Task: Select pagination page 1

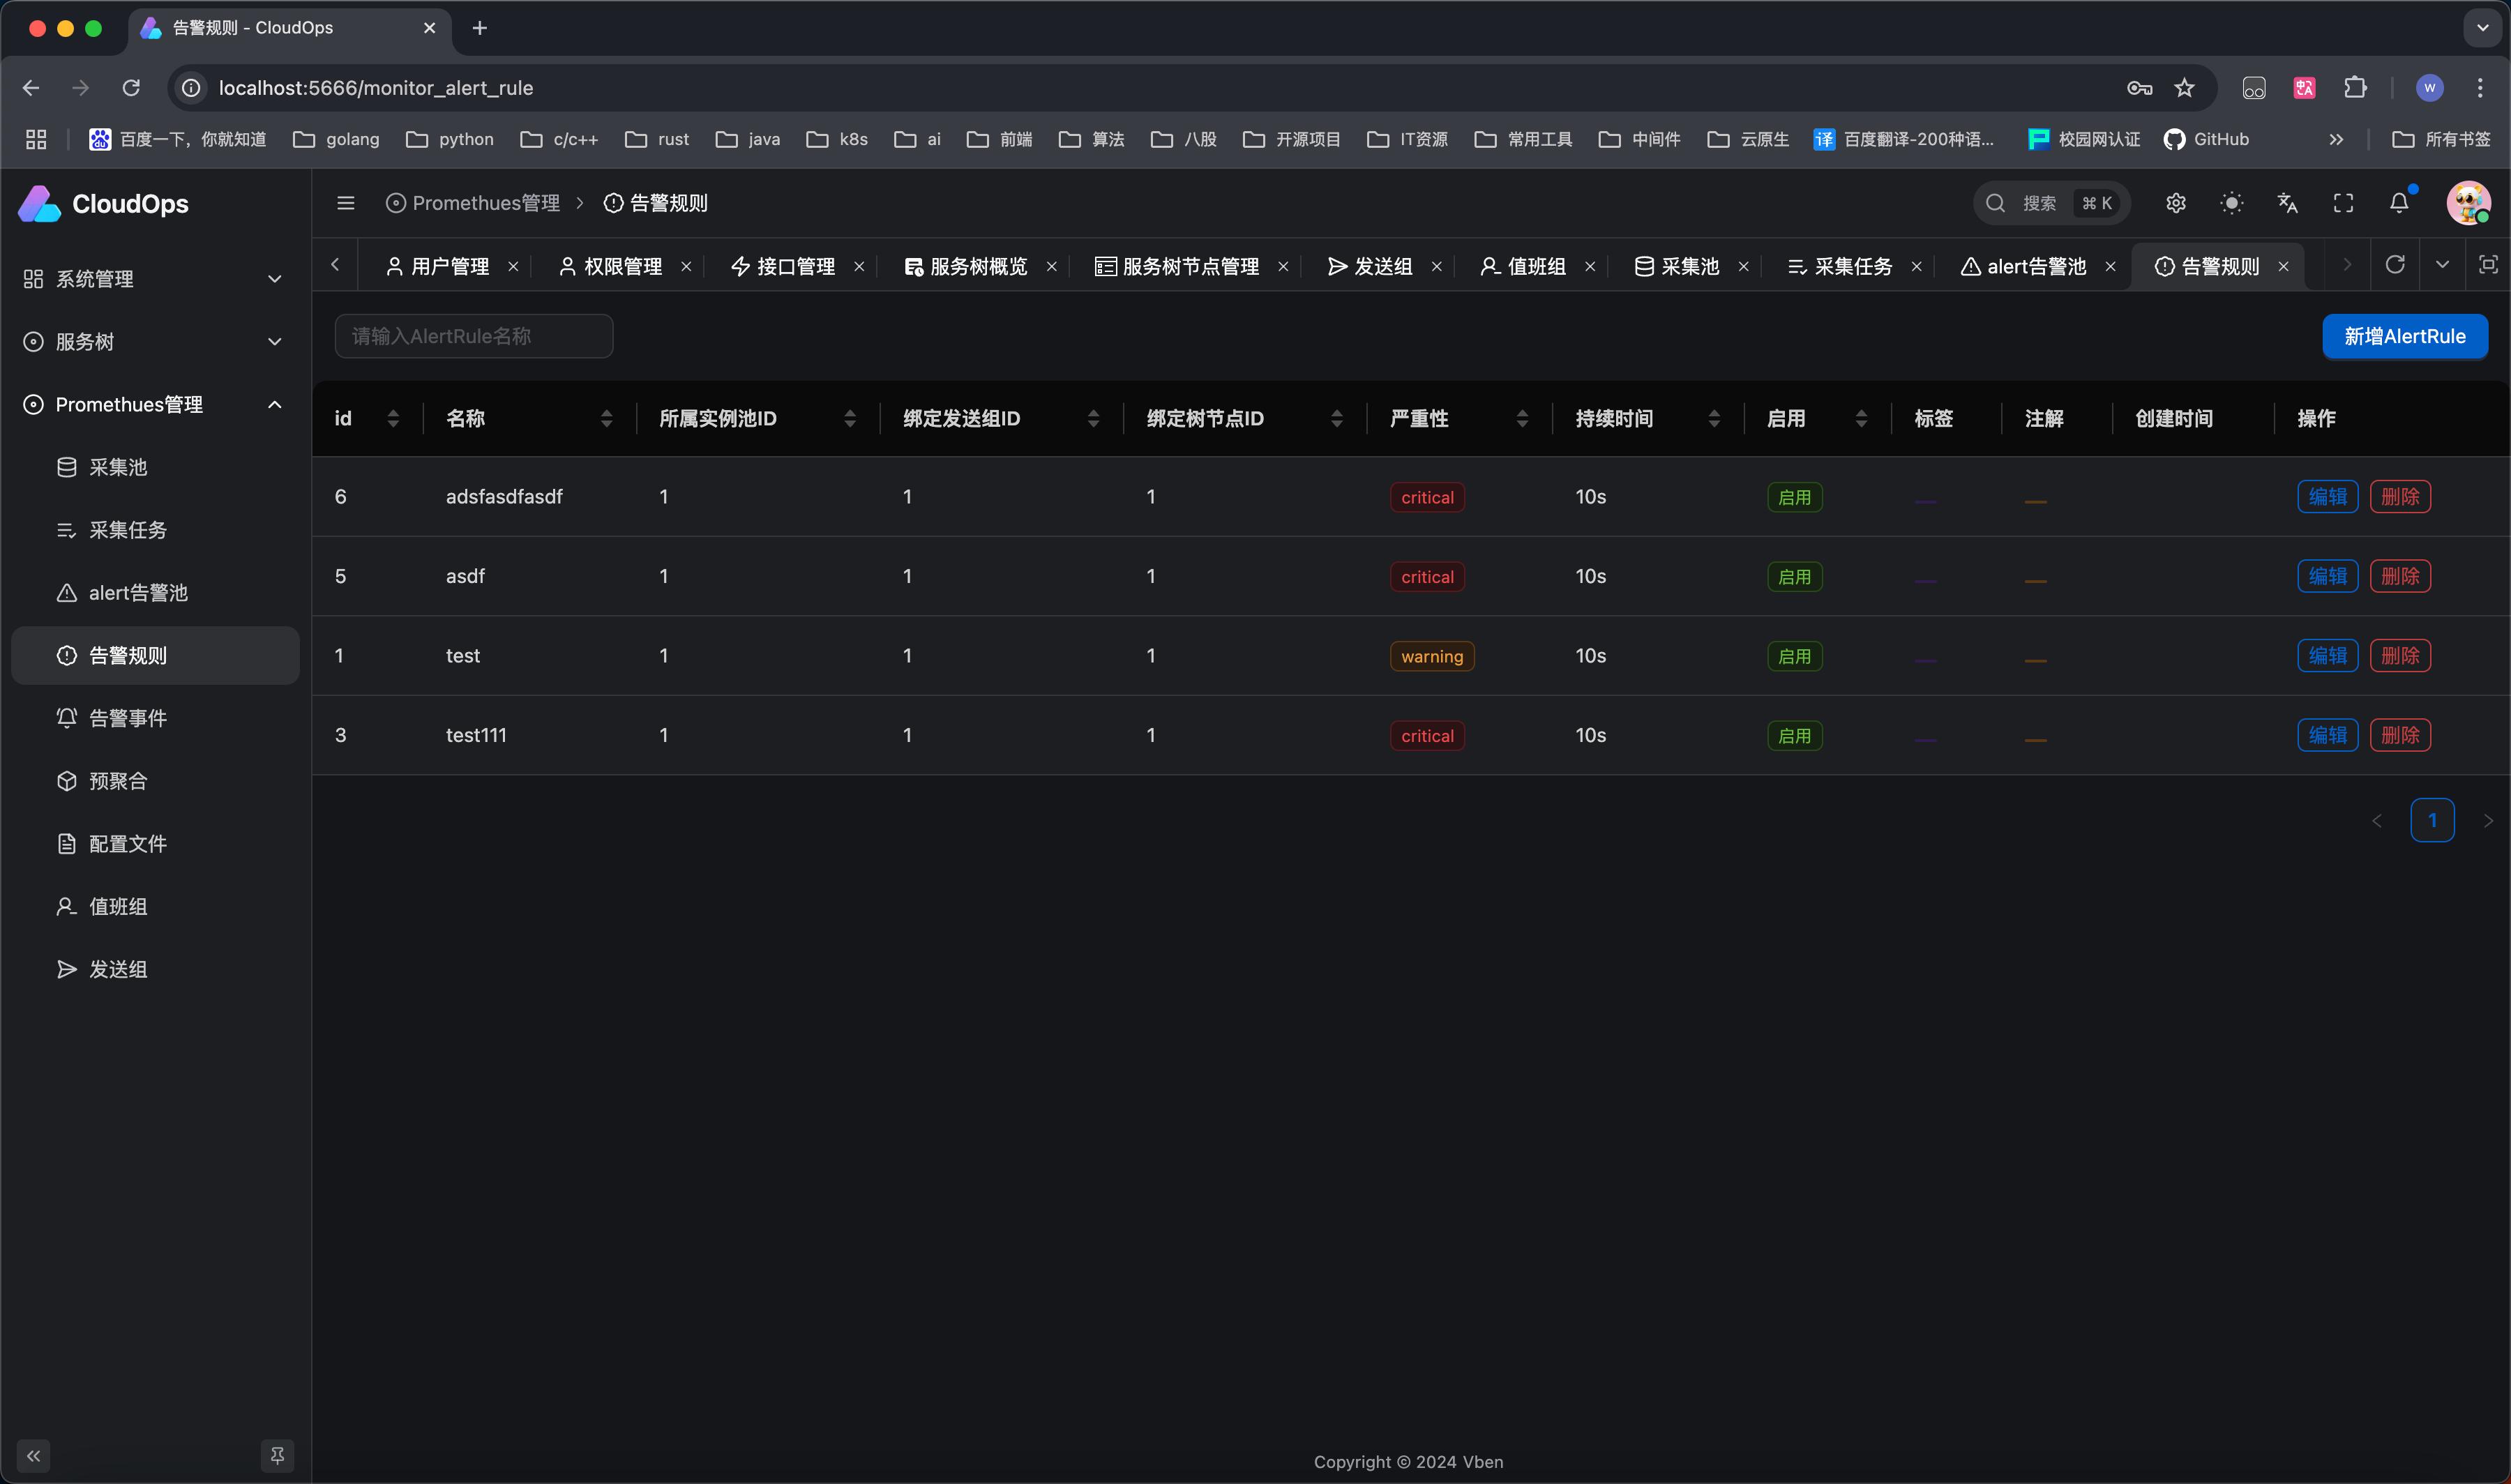Action: pyautogui.click(x=2432, y=820)
